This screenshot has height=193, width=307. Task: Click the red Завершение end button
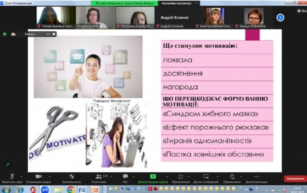coord(295,179)
